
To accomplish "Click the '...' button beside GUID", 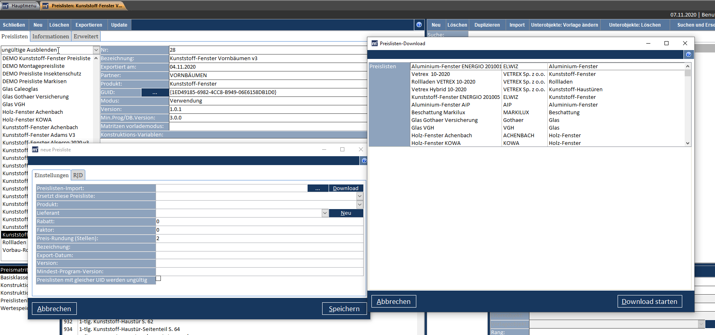I will (x=155, y=92).
